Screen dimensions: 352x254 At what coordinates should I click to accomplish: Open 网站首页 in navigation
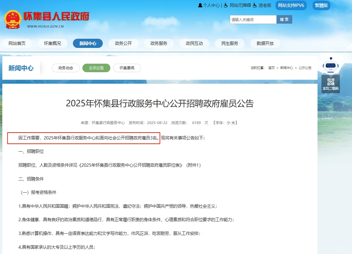point(17,43)
